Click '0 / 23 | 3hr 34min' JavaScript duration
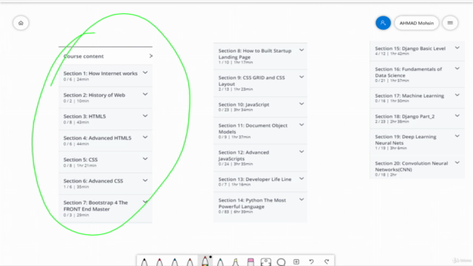The height and width of the screenshot is (266, 473). click(x=236, y=110)
